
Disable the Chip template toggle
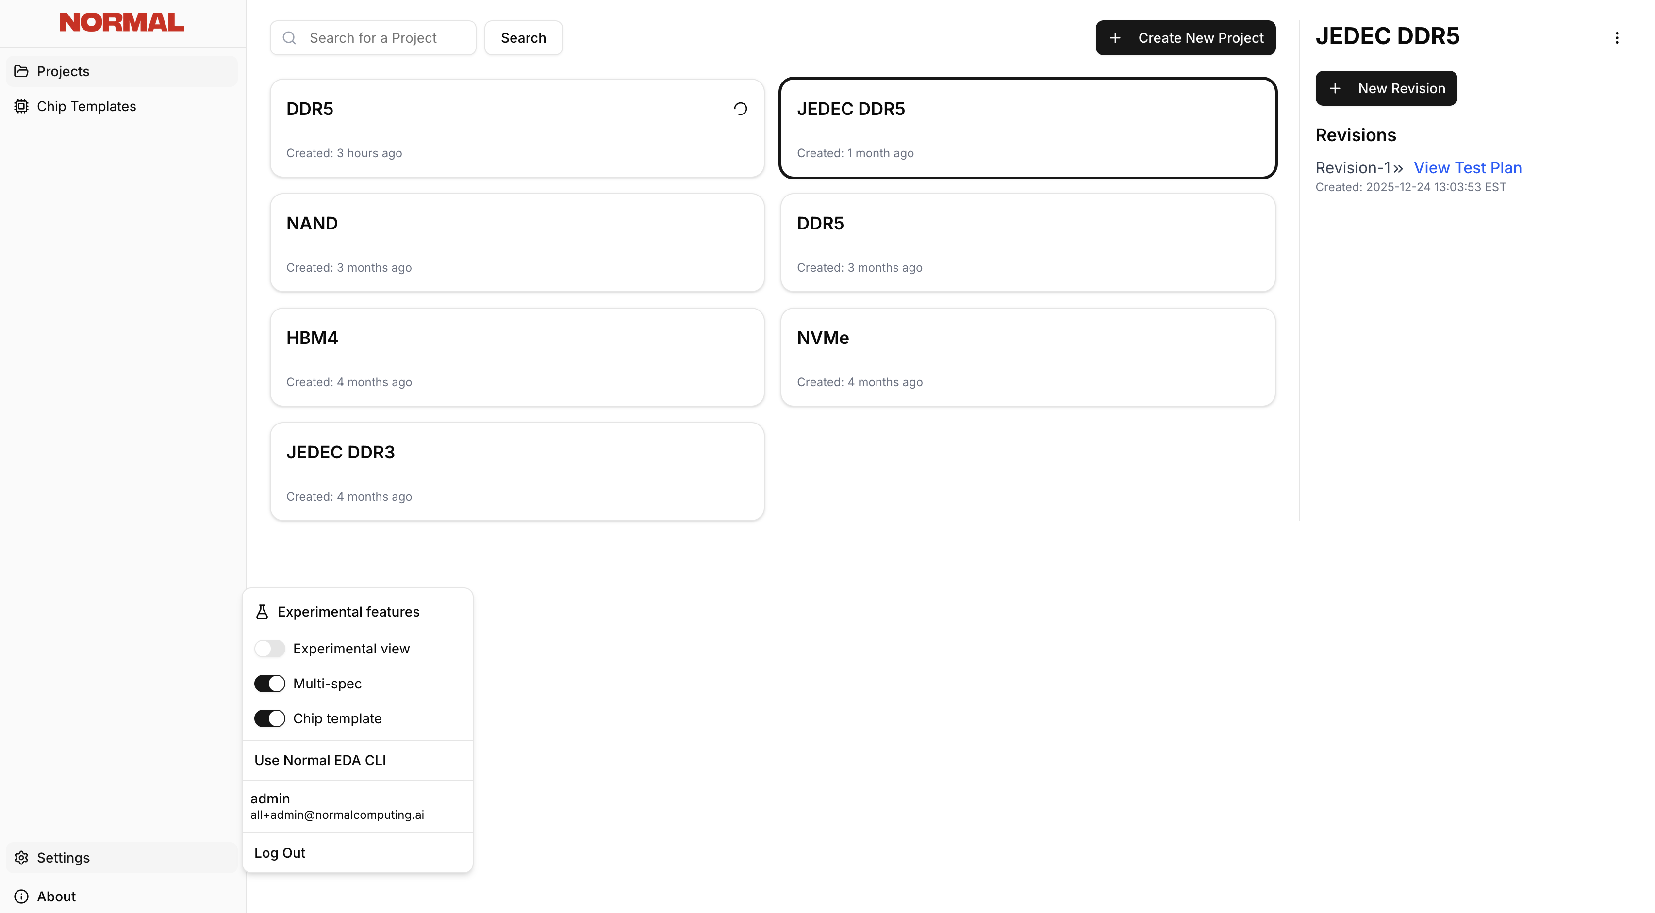click(269, 718)
